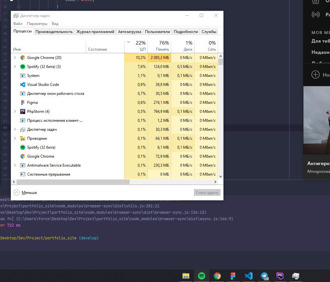The width and height of the screenshot is (330, 282).
Task: Select the Процессы tab
Action: [x=22, y=31]
